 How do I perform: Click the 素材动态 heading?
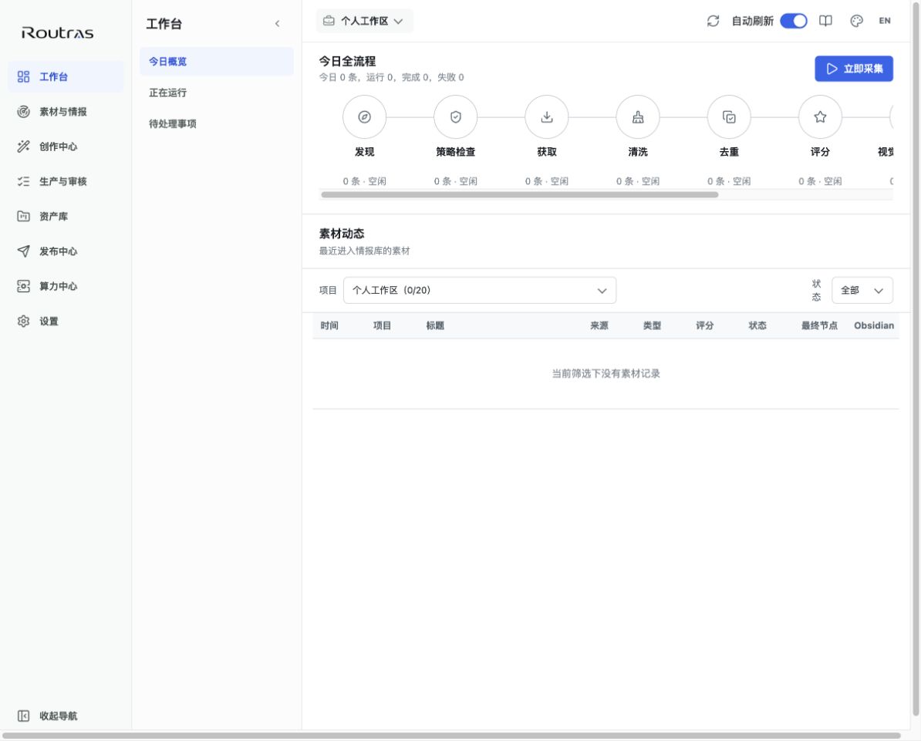(341, 234)
